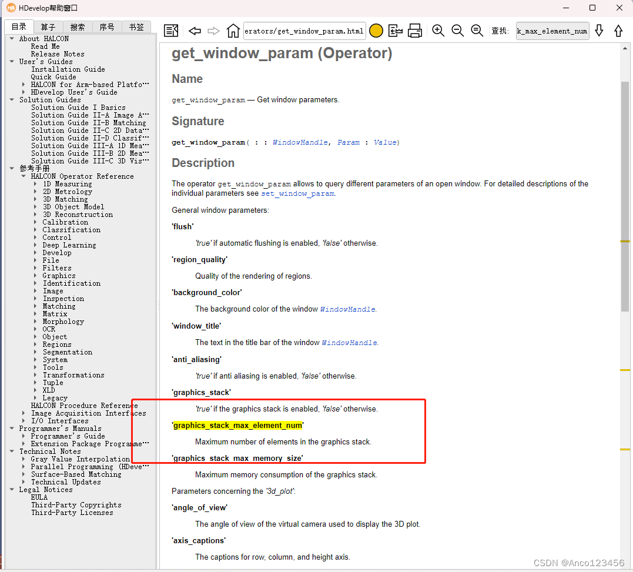This screenshot has width=633, height=572.
Task: Open Third-Party Copyrights entry
Action: 76,505
